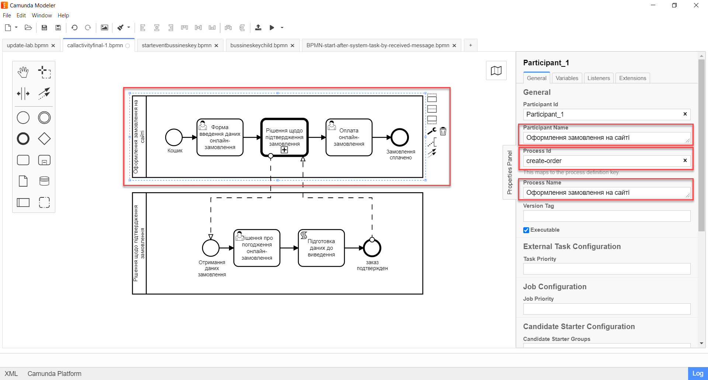Activate the global connect tool in palette

[x=44, y=94]
